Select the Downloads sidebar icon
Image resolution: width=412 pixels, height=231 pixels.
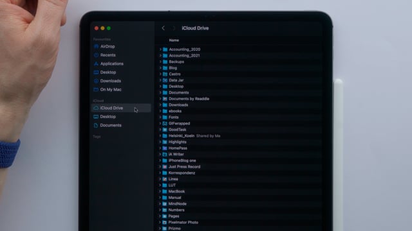96,81
